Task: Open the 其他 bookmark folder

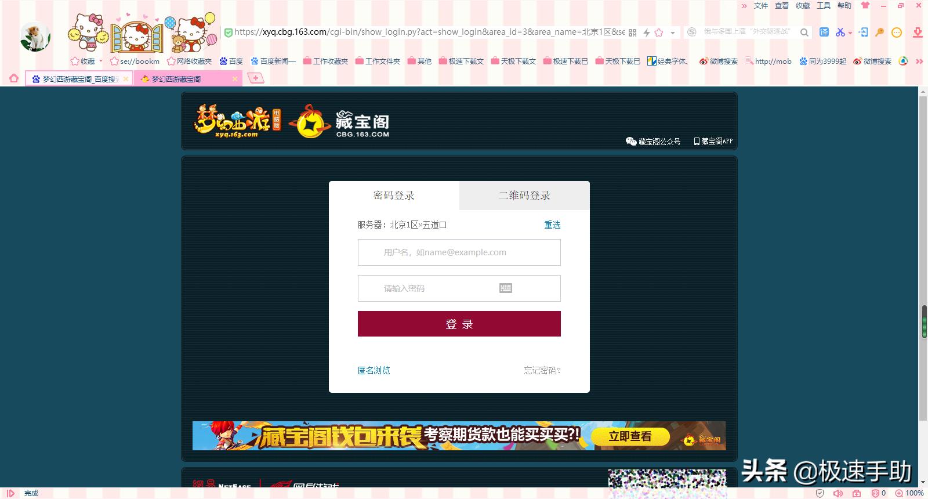Action: (x=419, y=61)
